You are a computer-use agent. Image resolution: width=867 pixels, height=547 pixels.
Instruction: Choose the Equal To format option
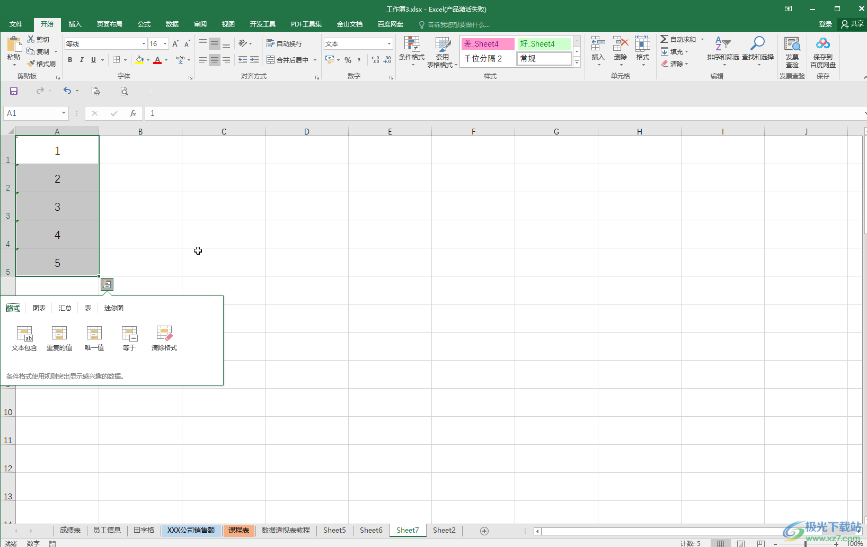(129, 338)
